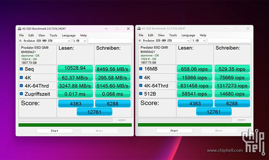This screenshot has width=269, height=160.
Task: Close the right AS SSD Benchmark window
Action: [x=248, y=29]
